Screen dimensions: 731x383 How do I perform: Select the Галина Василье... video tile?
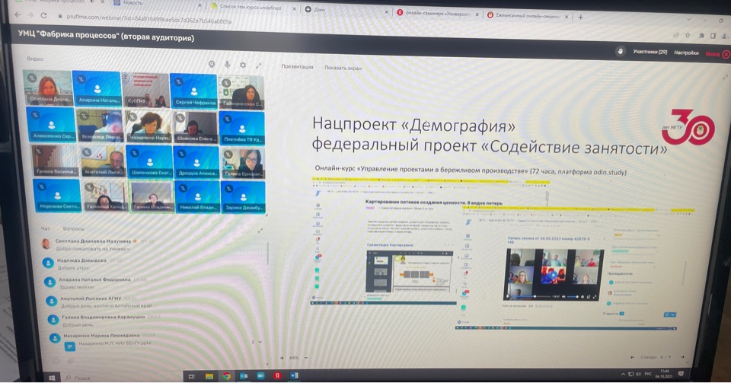click(x=55, y=160)
